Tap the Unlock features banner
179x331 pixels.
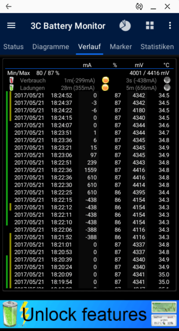coord(90,314)
